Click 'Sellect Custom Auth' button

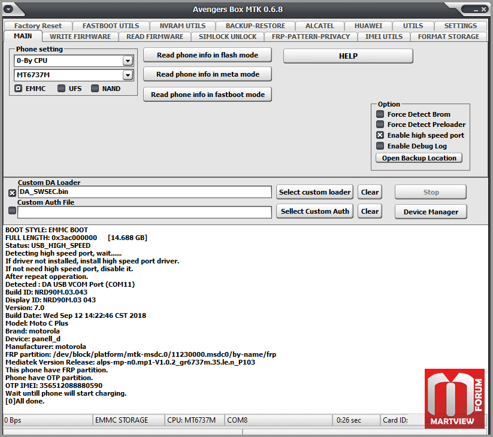tap(314, 211)
